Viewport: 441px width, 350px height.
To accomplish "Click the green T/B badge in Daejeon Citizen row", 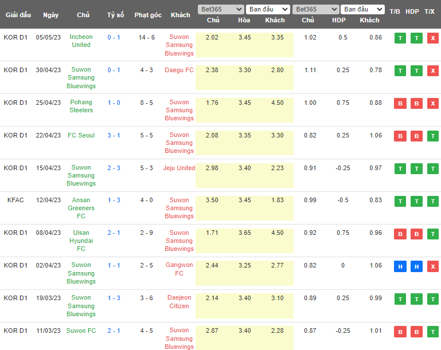I will 400,300.
